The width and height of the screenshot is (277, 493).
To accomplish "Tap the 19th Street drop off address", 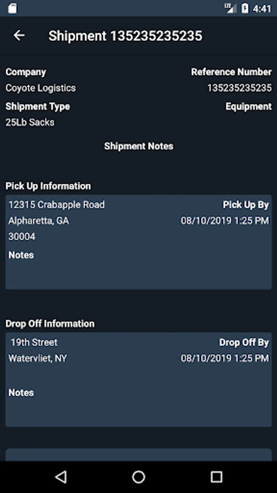I will coord(34,342).
